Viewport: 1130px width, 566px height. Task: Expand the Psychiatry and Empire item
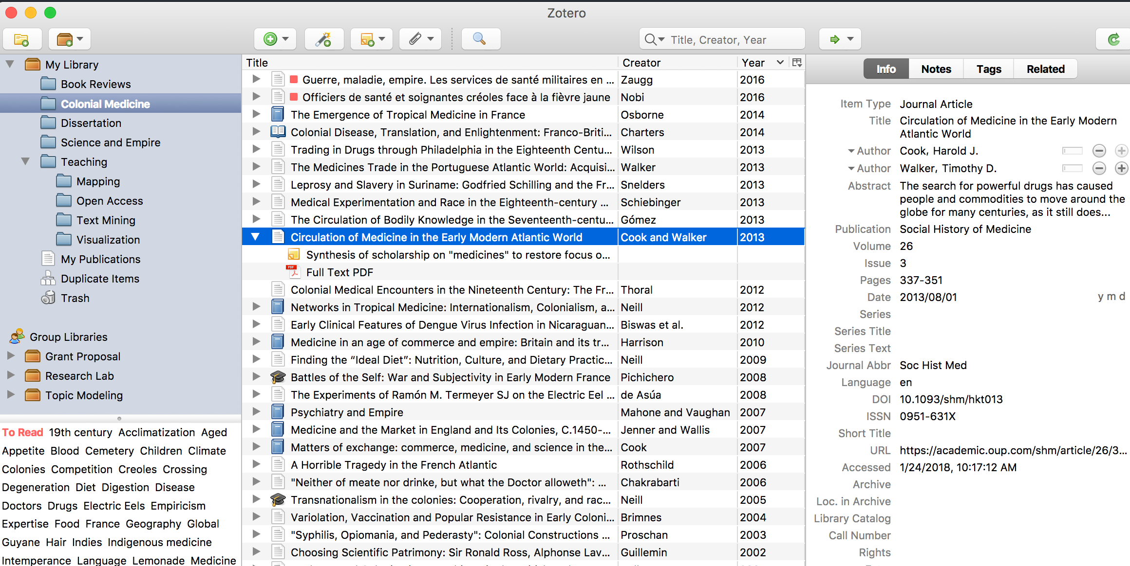[x=256, y=412]
